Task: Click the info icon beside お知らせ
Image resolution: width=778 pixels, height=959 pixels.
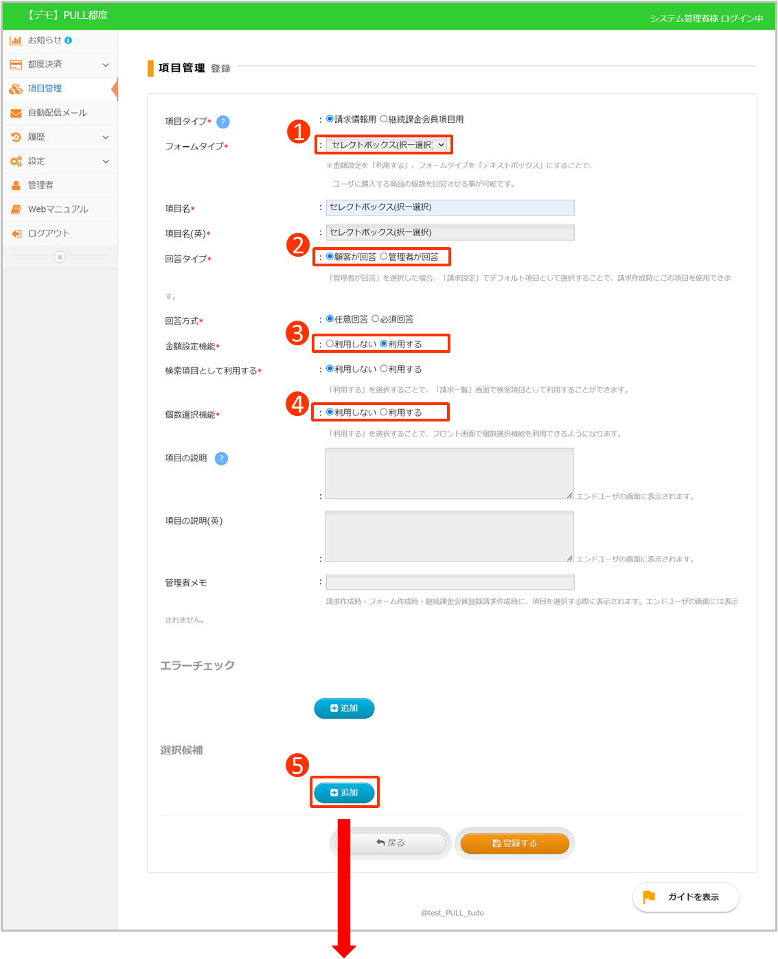Action: (x=68, y=41)
